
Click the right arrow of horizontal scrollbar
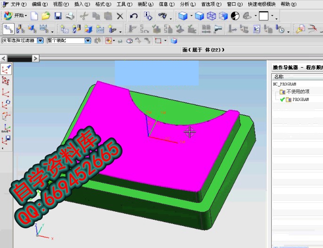pyautogui.click(x=35, y=58)
